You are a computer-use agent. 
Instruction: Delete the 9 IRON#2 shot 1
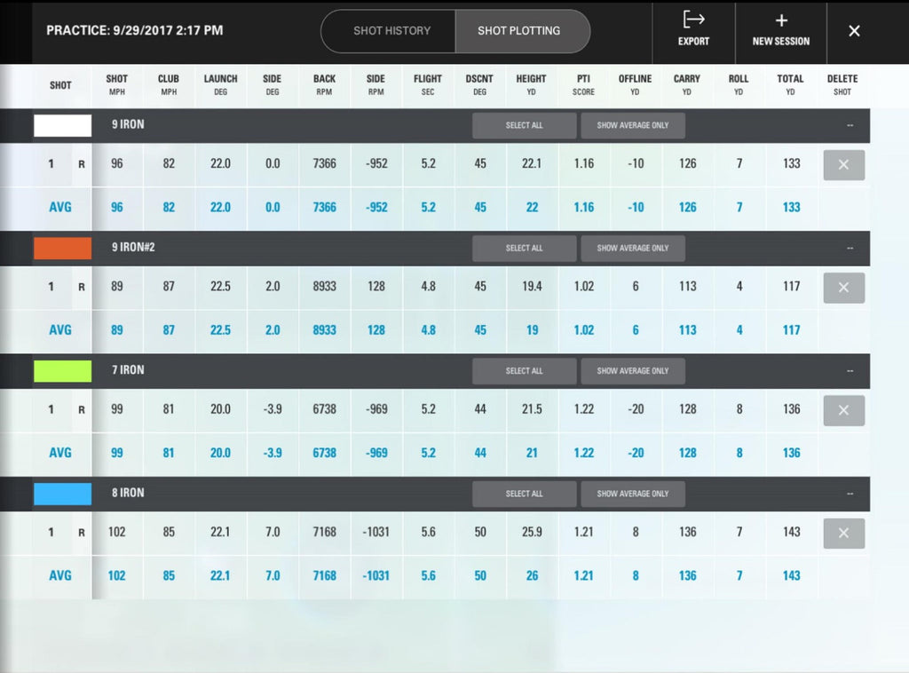(843, 288)
